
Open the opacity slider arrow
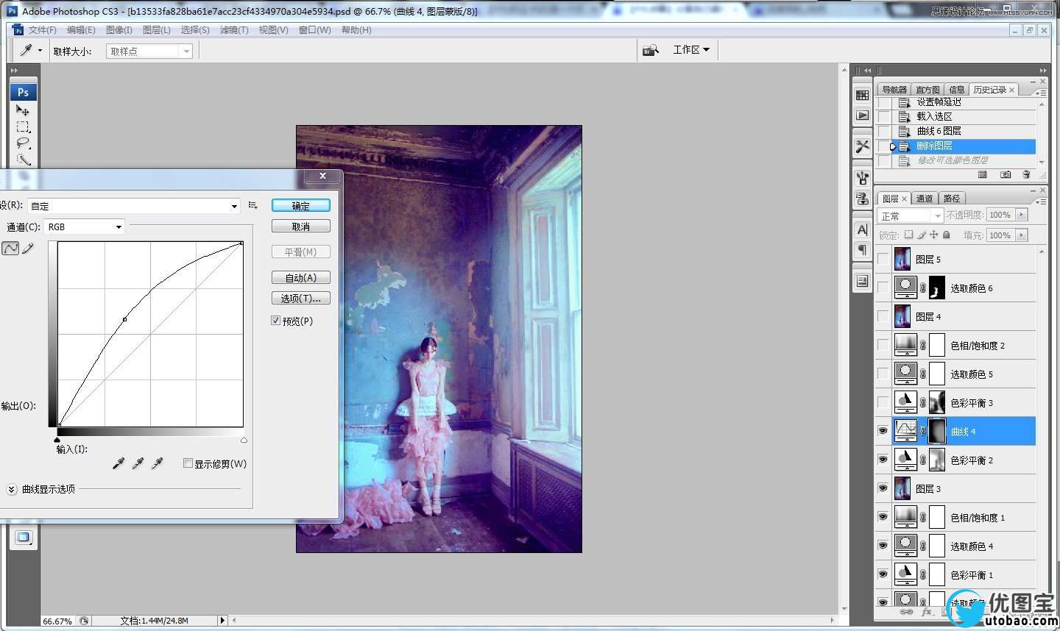tap(1021, 215)
